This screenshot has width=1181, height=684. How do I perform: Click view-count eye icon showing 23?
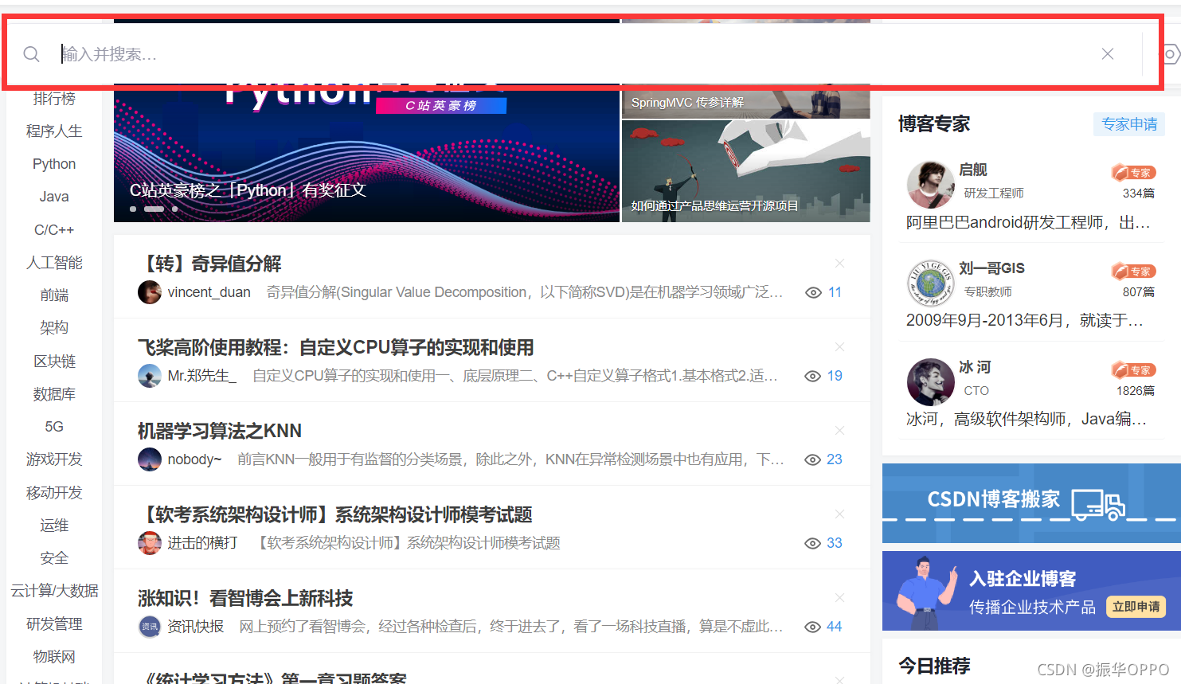click(813, 459)
